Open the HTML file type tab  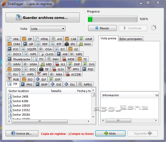[x=42, y=39]
